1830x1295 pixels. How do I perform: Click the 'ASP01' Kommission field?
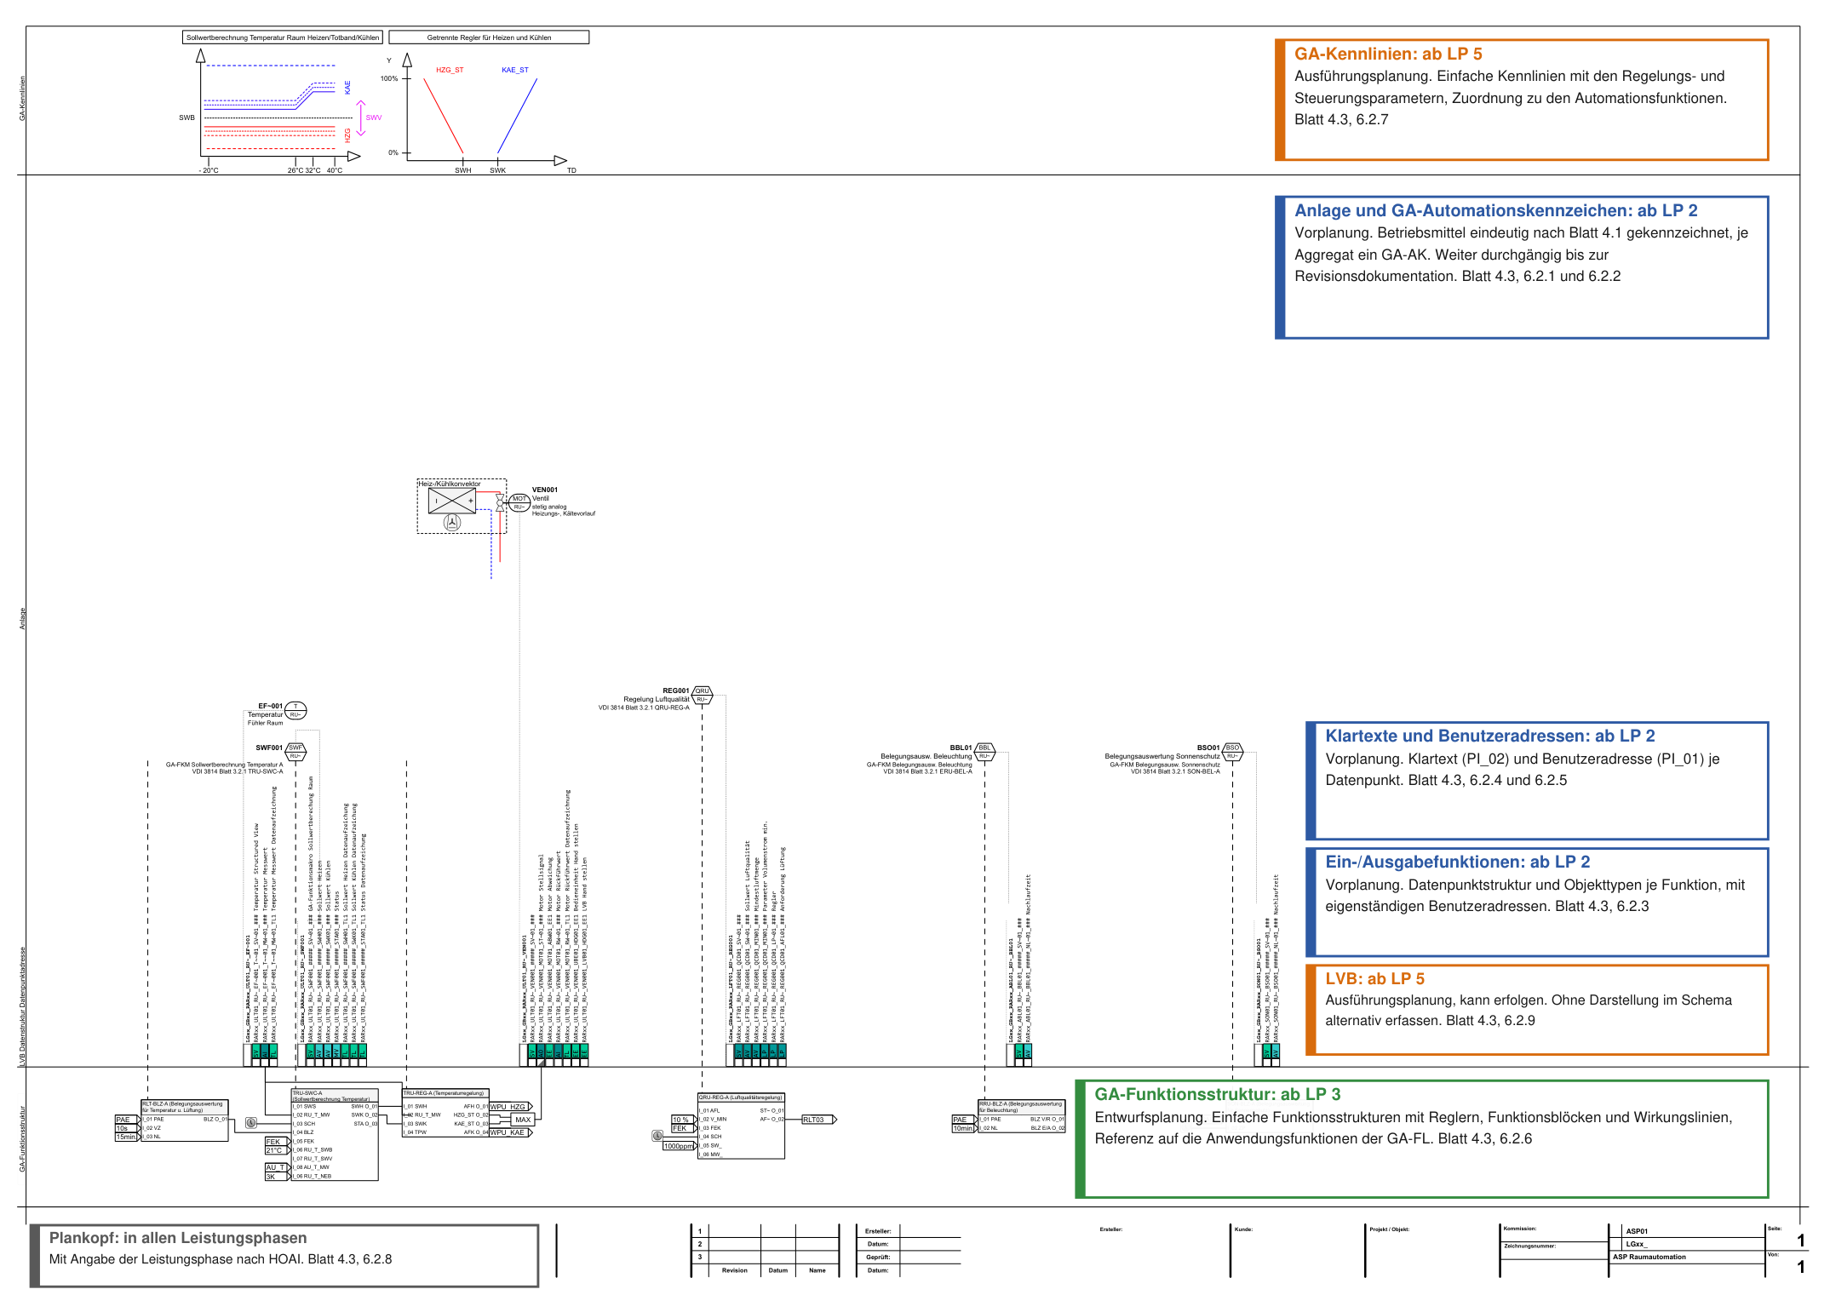[1637, 1231]
